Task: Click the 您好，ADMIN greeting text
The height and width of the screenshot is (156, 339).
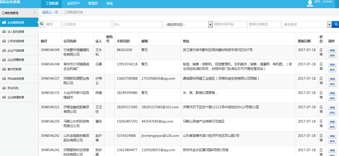Action: pyautogui.click(x=323, y=2)
